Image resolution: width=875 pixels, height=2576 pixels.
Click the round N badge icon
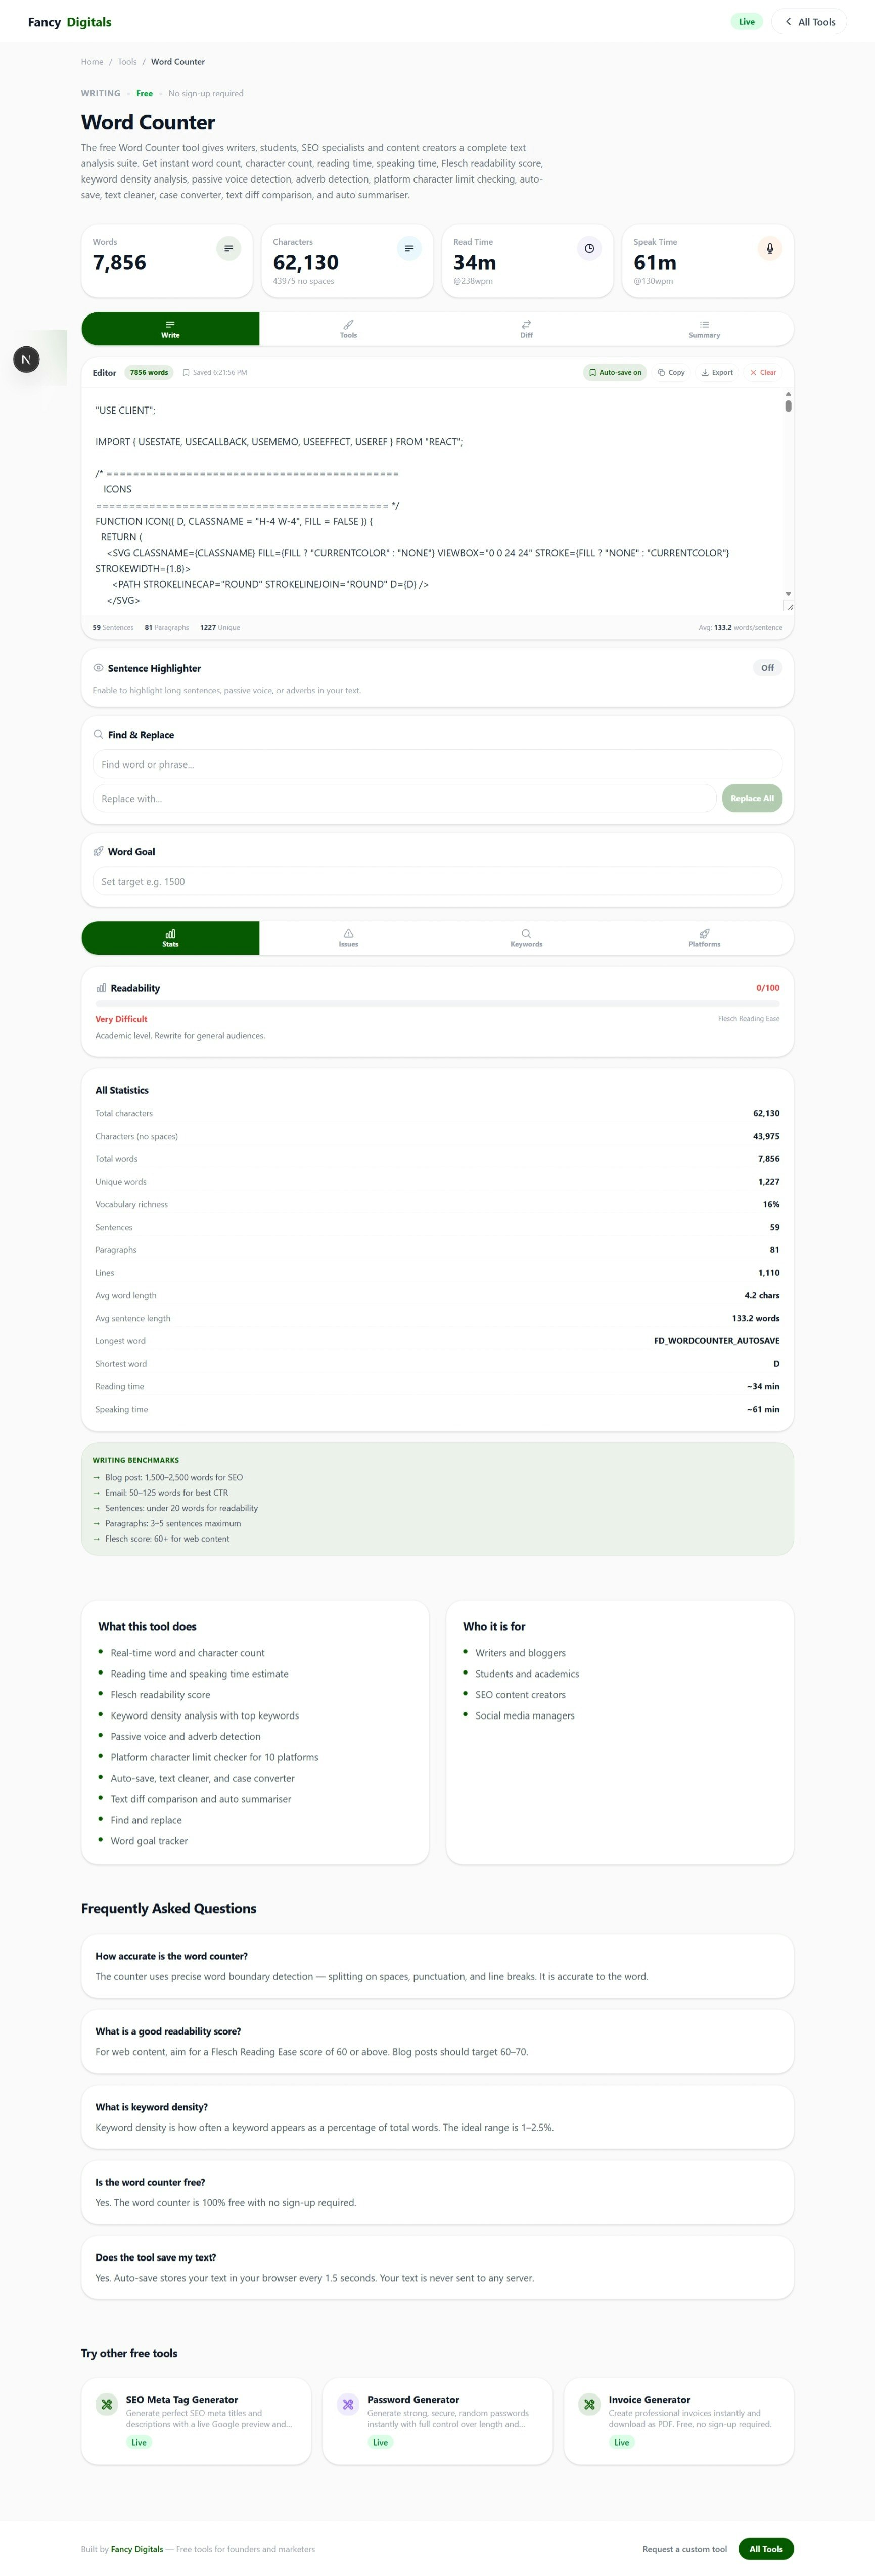(26, 359)
